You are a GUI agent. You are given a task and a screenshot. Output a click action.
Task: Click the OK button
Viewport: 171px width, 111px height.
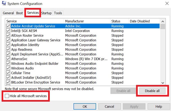click(x=85, y=106)
